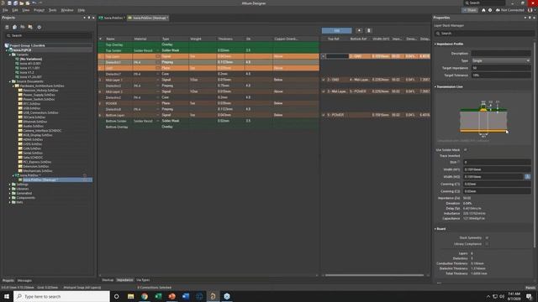Open Chrome from the taskbar
This screenshot has height=302, width=538.
[145, 296]
